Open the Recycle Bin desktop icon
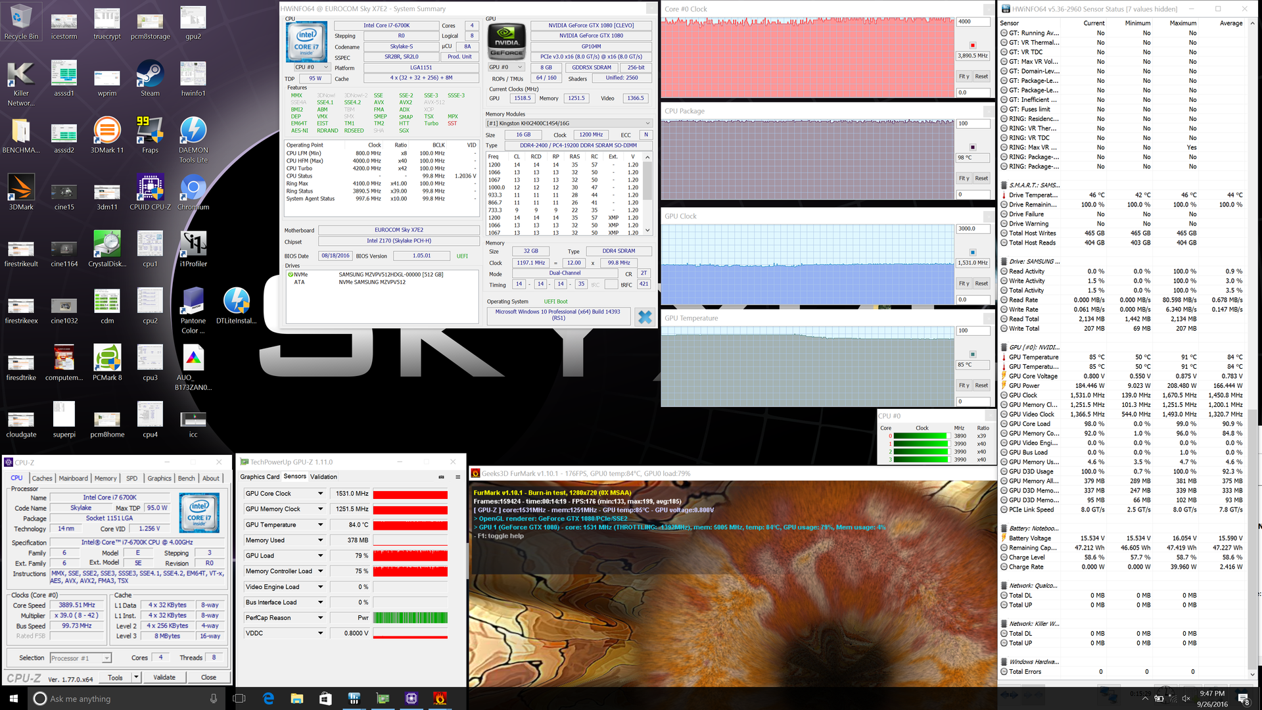The width and height of the screenshot is (1262, 710). tap(21, 22)
